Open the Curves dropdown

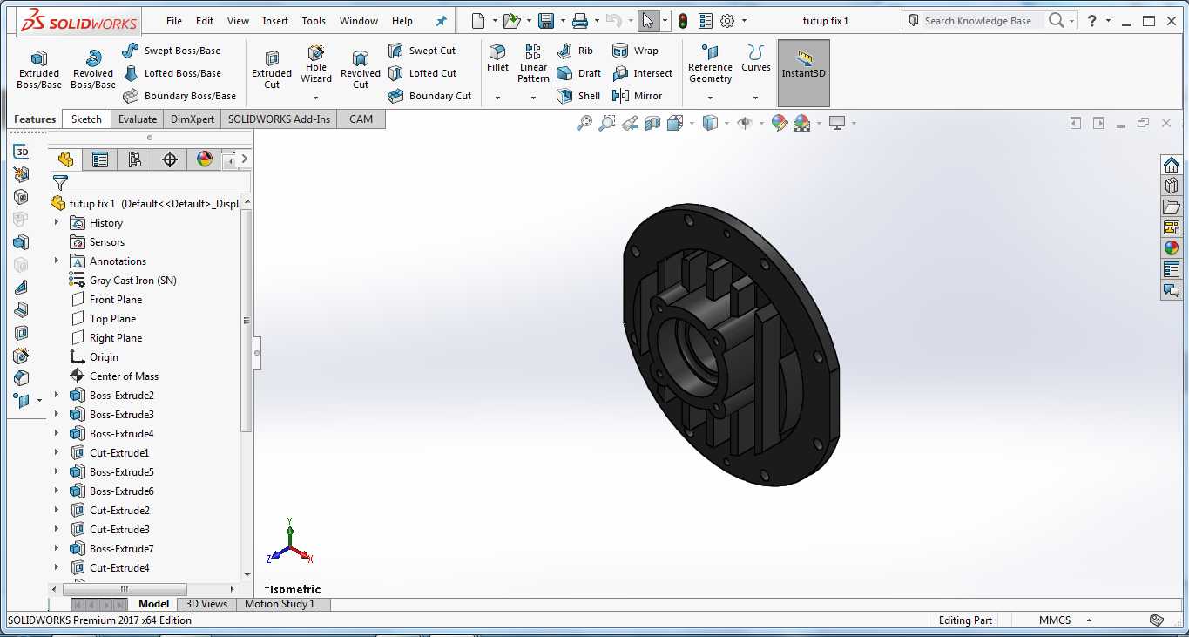click(x=755, y=98)
